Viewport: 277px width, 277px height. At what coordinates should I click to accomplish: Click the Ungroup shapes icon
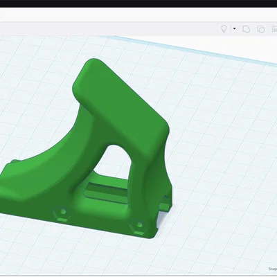point(260,29)
